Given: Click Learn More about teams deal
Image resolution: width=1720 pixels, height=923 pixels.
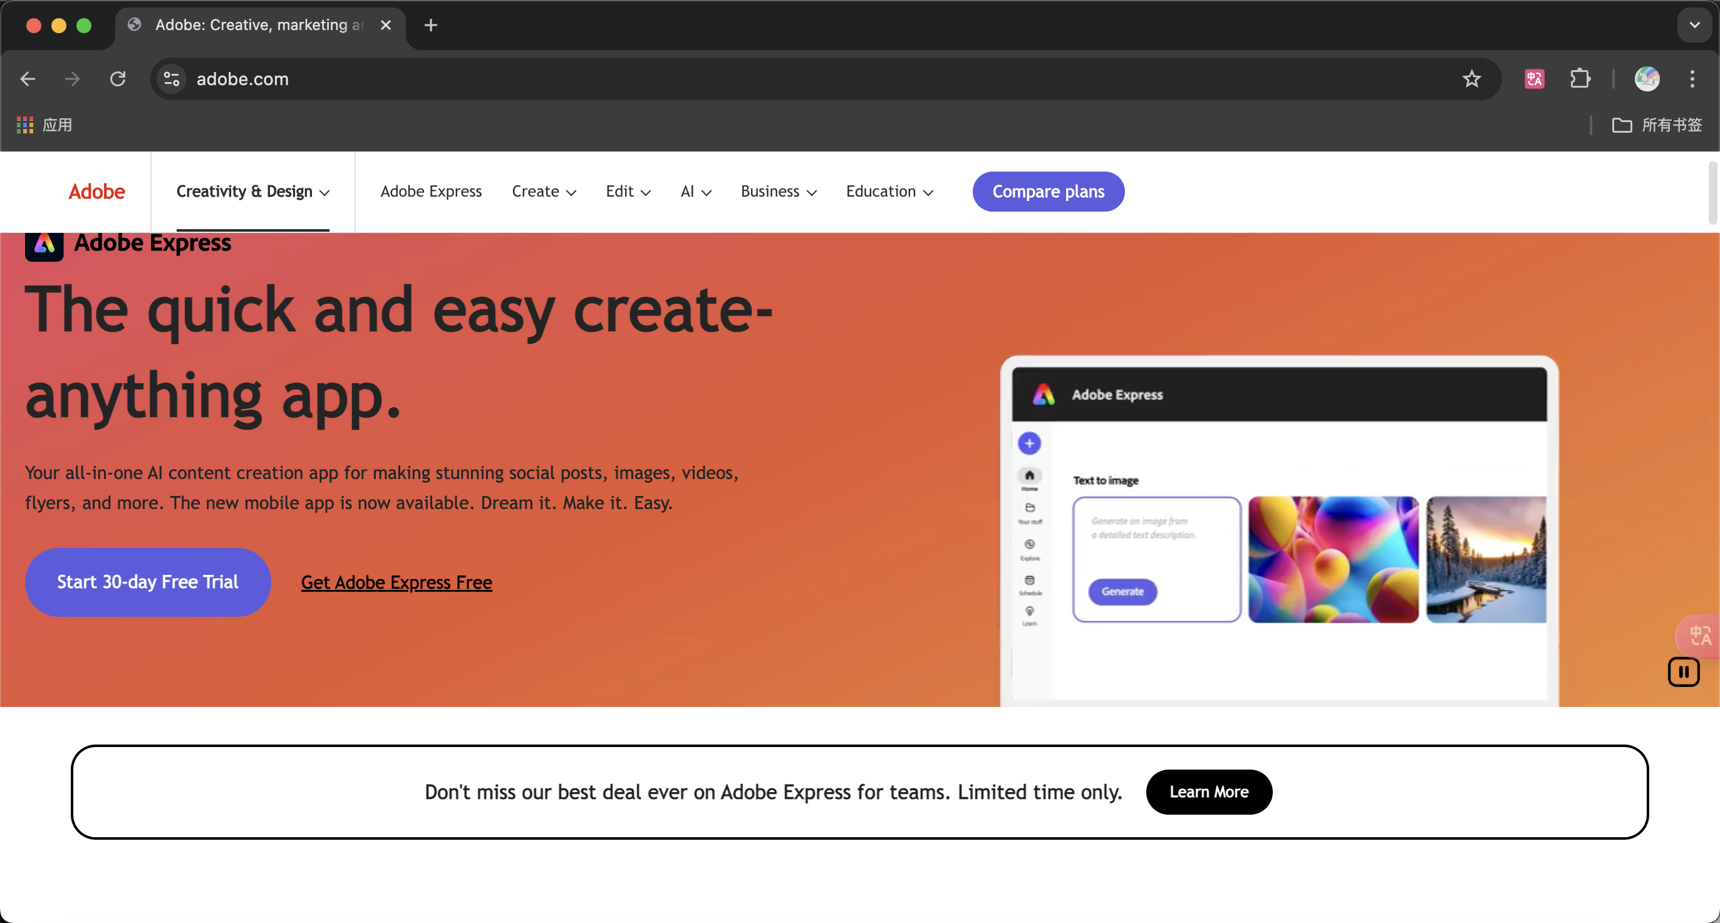Looking at the screenshot, I should pos(1210,792).
